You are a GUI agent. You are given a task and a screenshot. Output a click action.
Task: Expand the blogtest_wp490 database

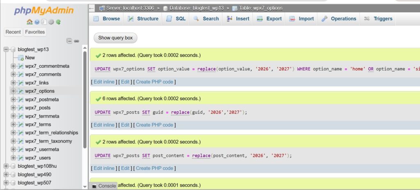pos(6,174)
